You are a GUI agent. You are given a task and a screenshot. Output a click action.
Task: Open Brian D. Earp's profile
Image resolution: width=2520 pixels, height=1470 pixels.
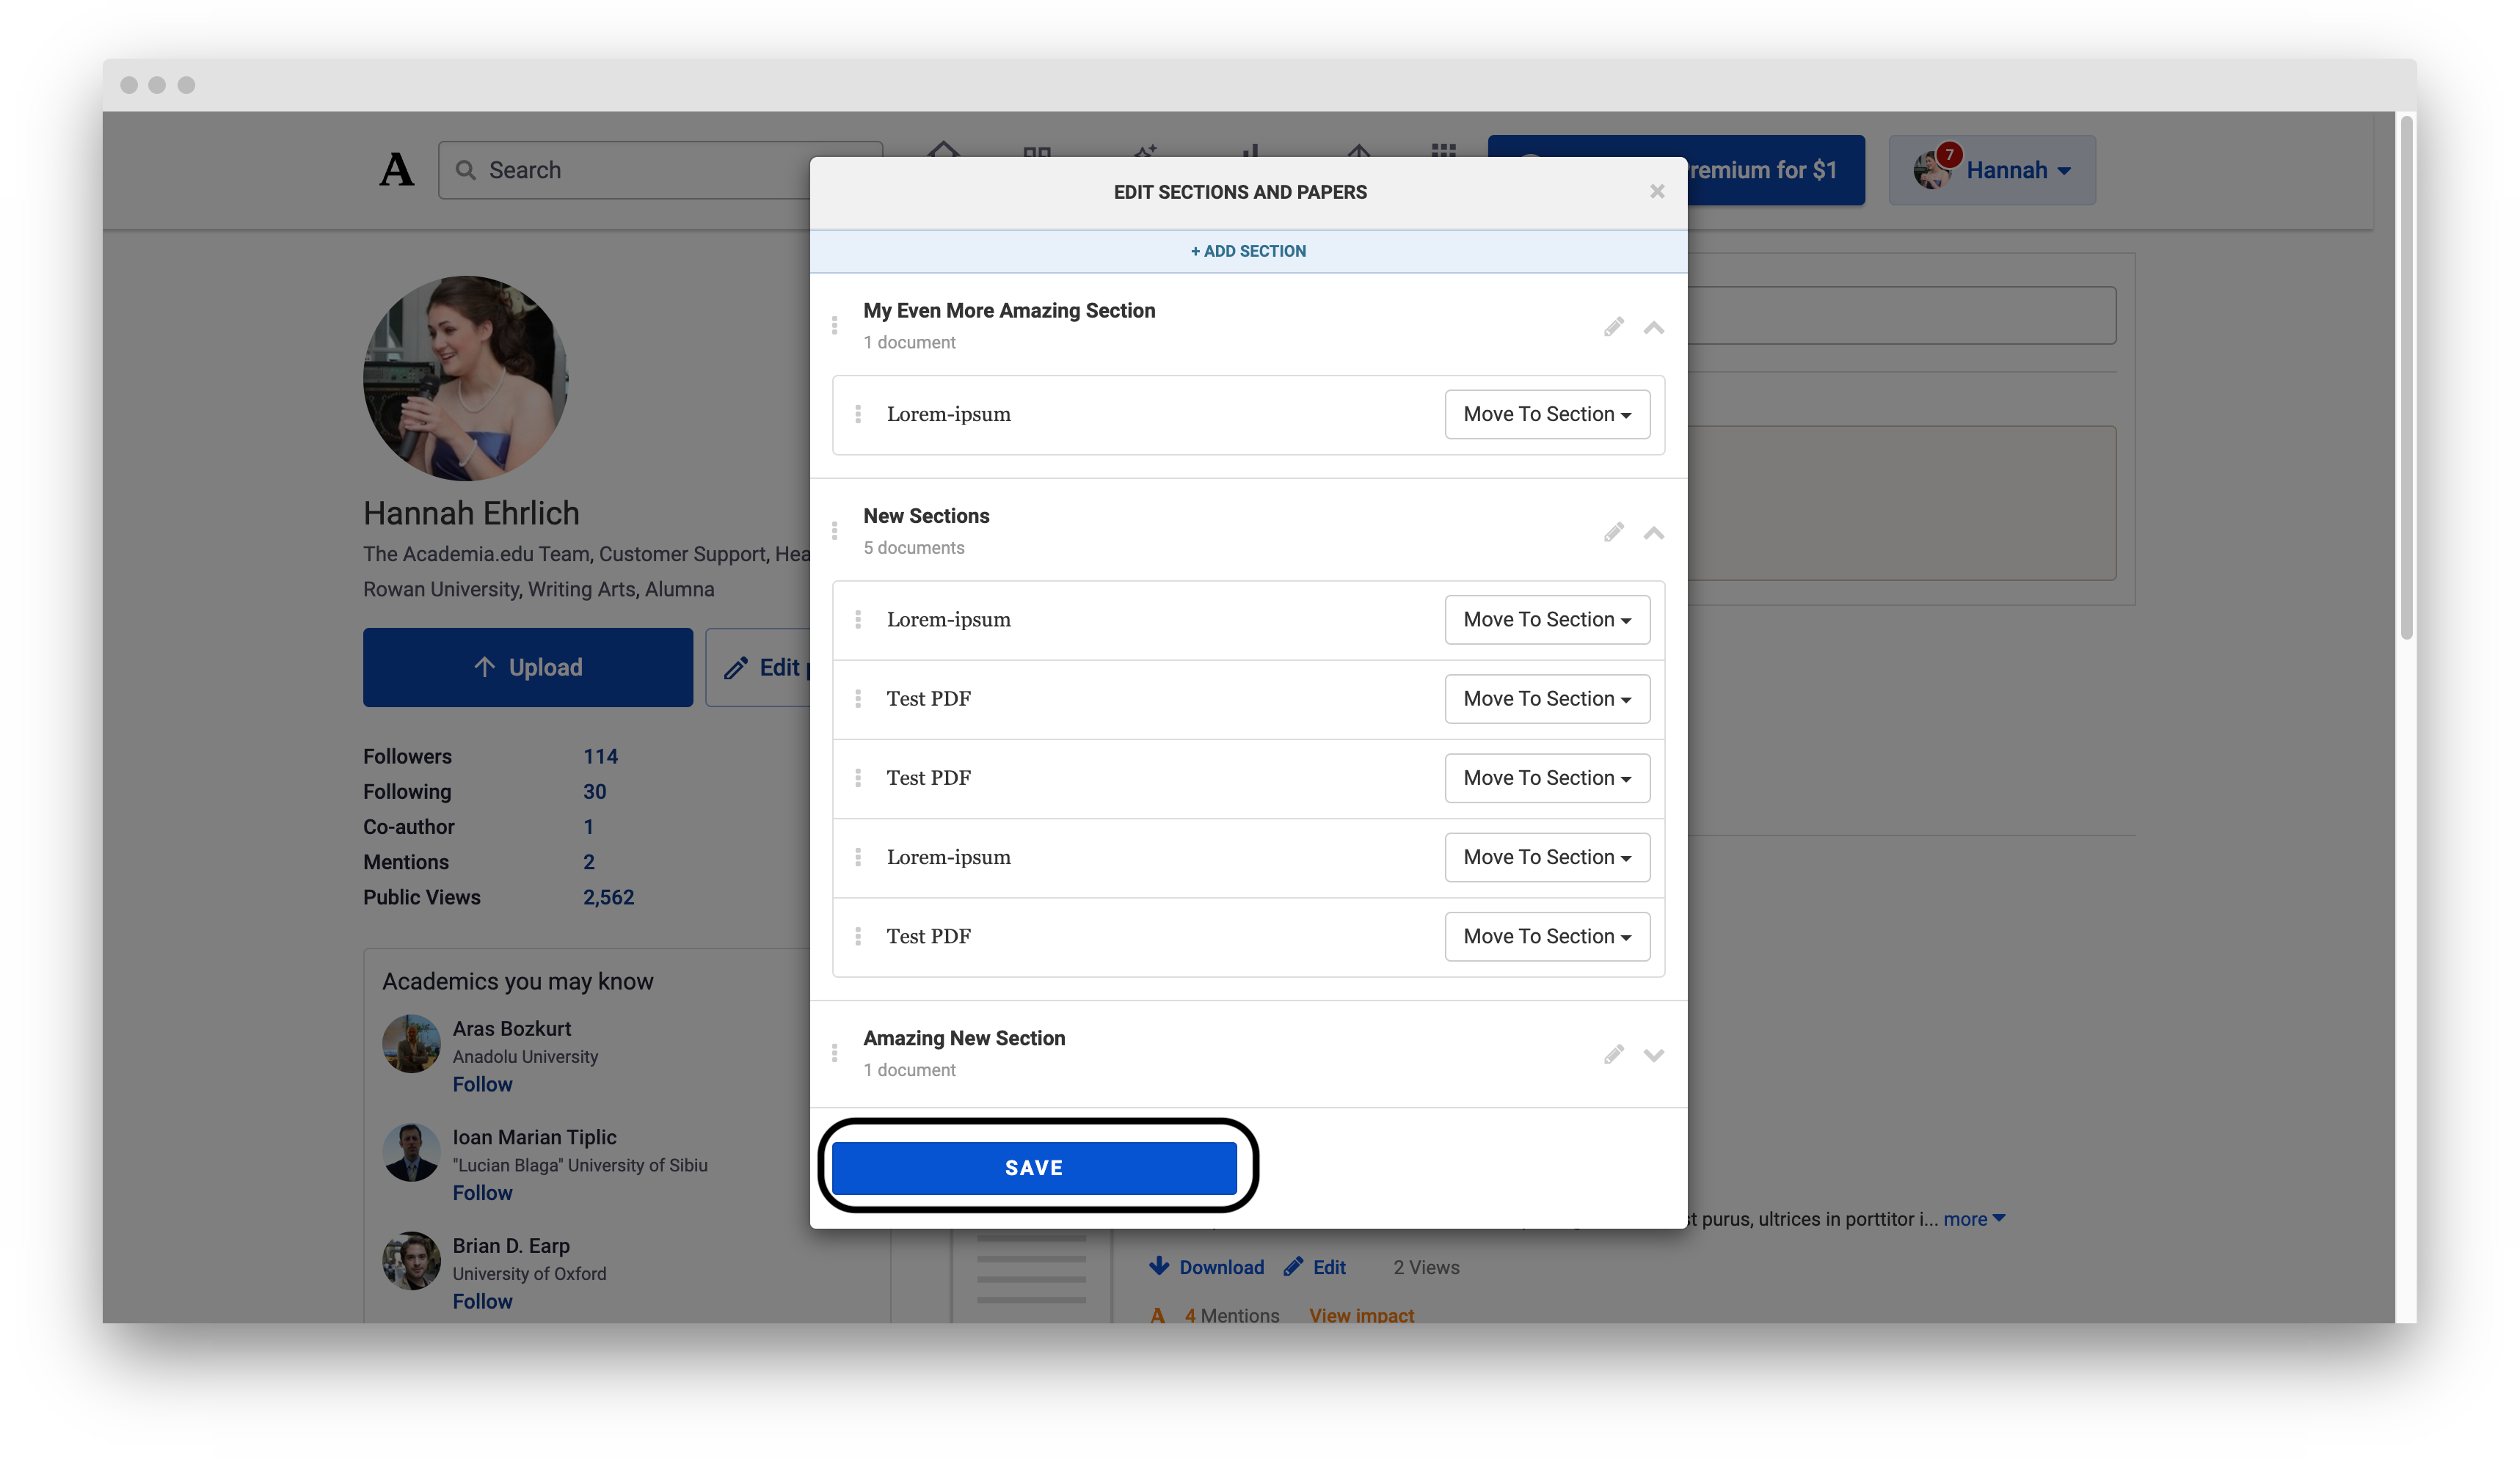pos(511,1246)
